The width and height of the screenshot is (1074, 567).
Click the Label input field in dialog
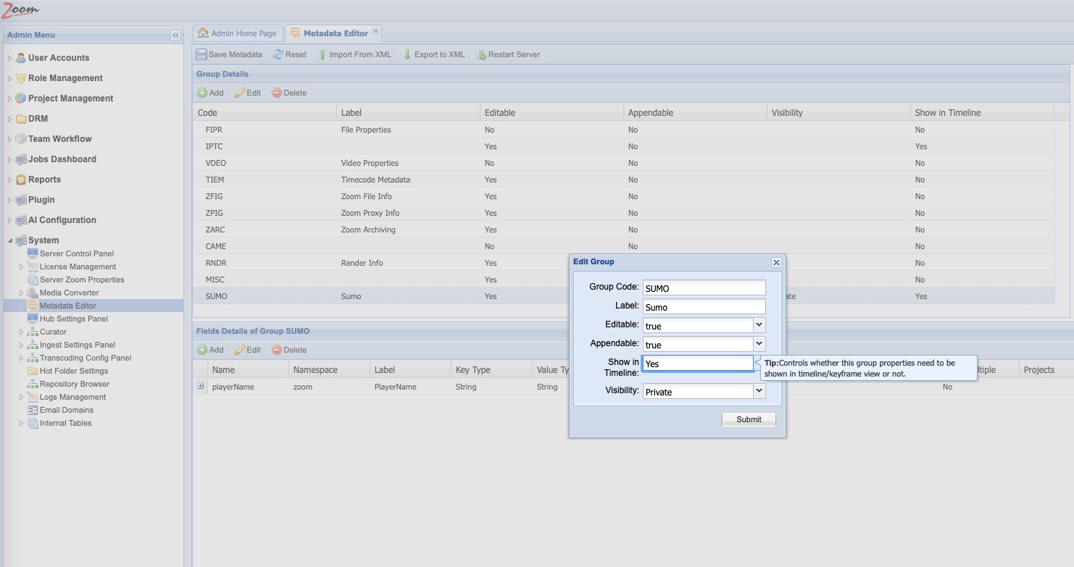coord(704,306)
